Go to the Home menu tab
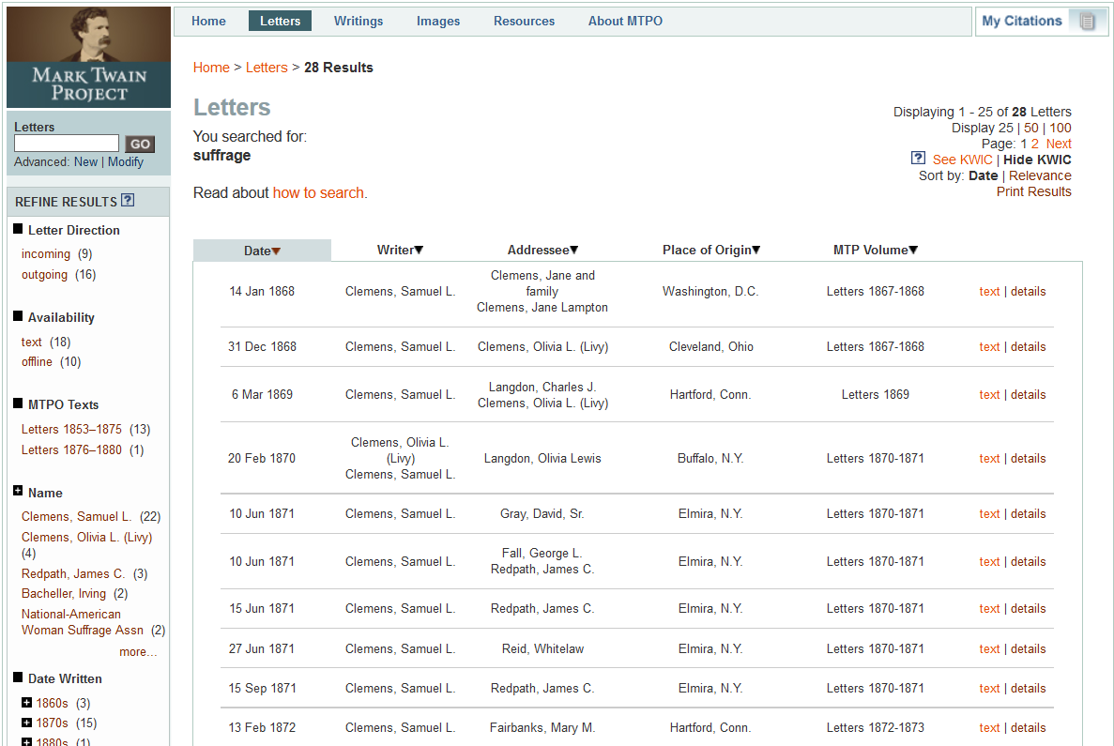1114x746 pixels. (208, 22)
